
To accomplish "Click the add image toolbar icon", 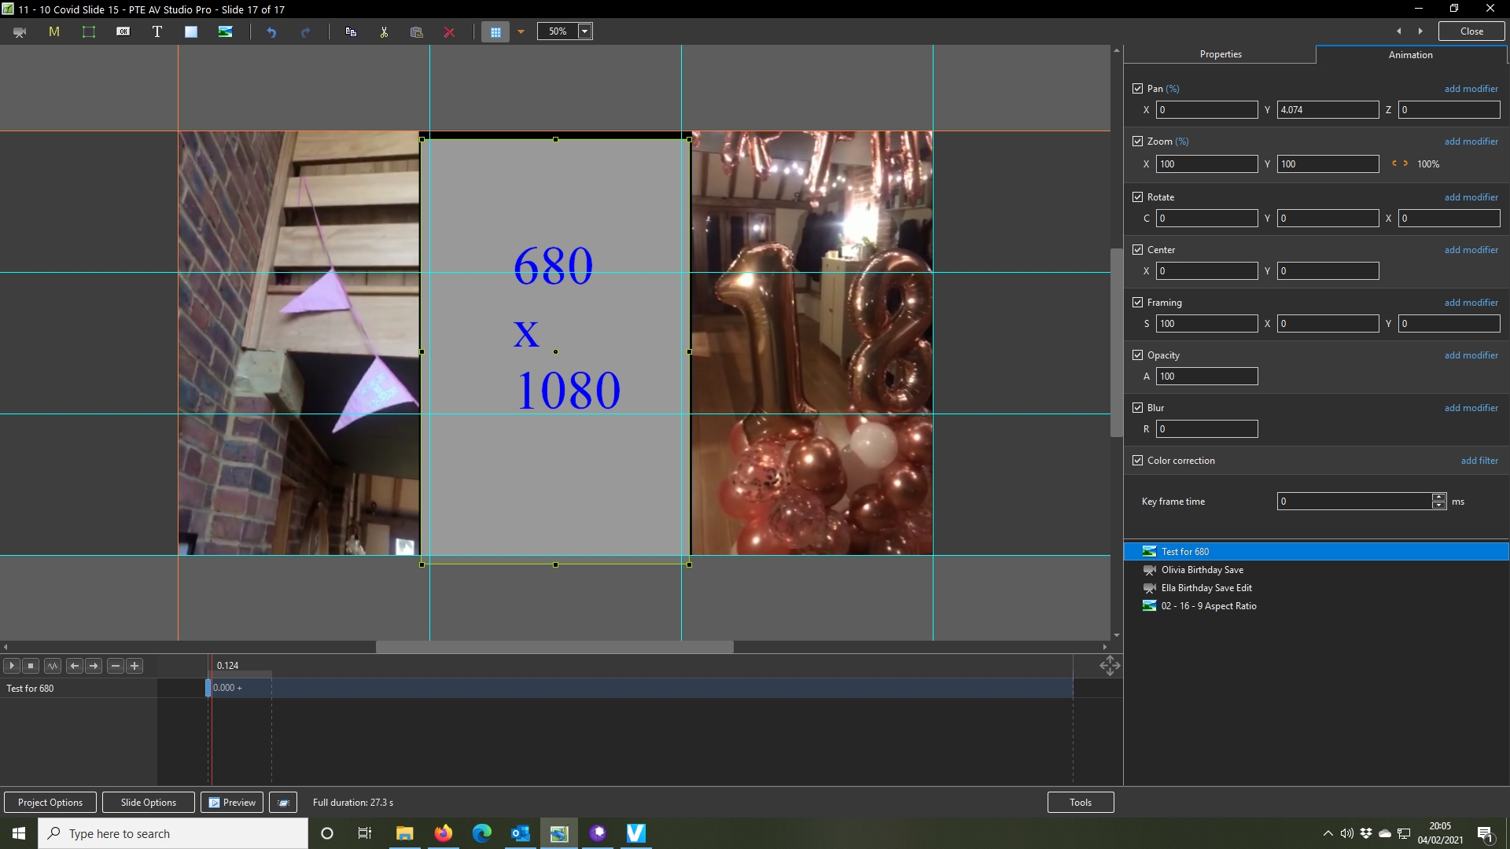I will tap(225, 32).
